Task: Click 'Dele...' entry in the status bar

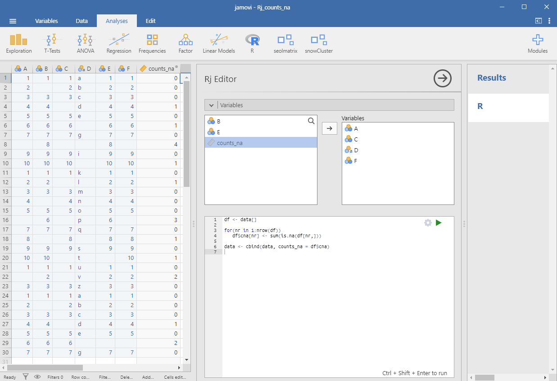Action: pos(127,377)
